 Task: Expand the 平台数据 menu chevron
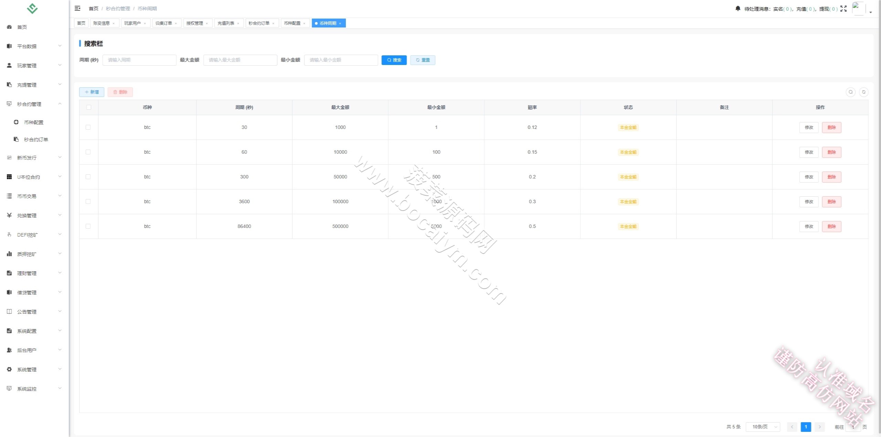pyautogui.click(x=60, y=46)
